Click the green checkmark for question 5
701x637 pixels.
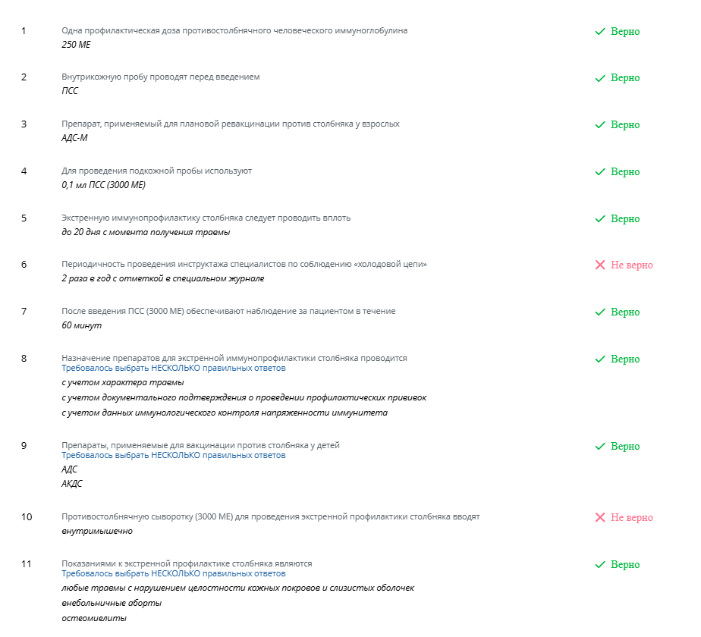(x=599, y=219)
